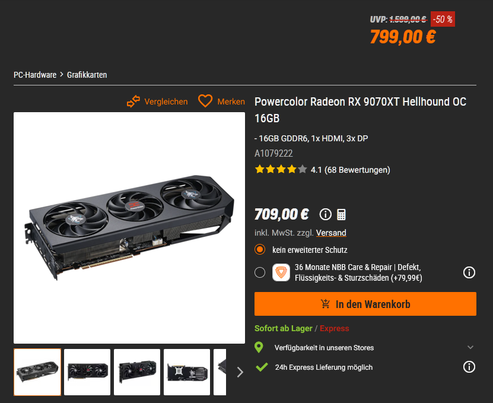Click the green store location pin icon
Viewport: 493px width, 403px height.
point(259,347)
